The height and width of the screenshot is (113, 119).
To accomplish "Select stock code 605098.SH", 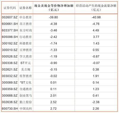I will pos(10,37).
